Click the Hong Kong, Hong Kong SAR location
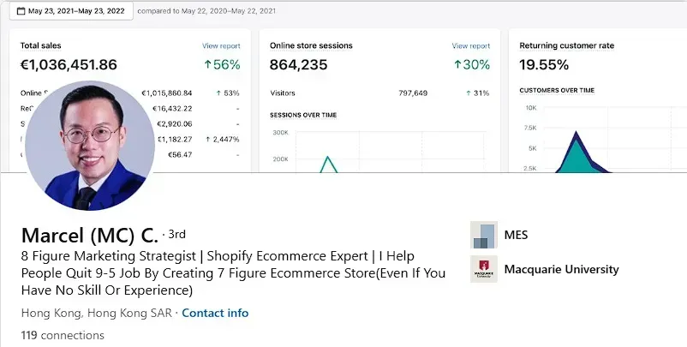Screen dimensions: 687x347 97,313
